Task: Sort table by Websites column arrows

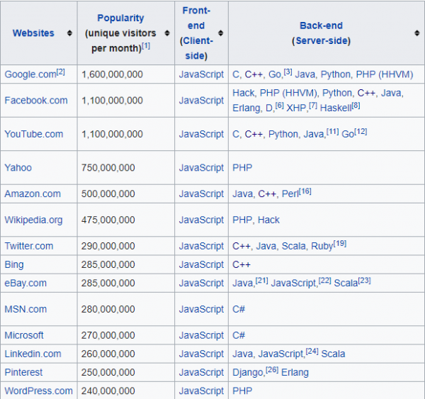Action: 69,33
